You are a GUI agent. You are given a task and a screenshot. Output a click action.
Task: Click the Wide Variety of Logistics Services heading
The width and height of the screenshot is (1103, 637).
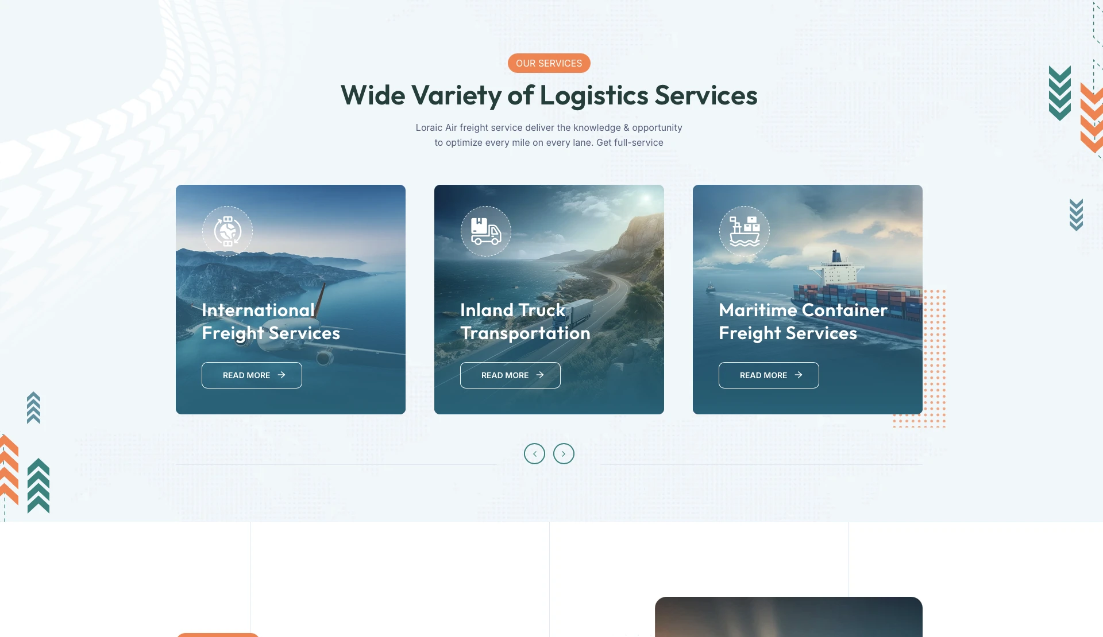549,95
